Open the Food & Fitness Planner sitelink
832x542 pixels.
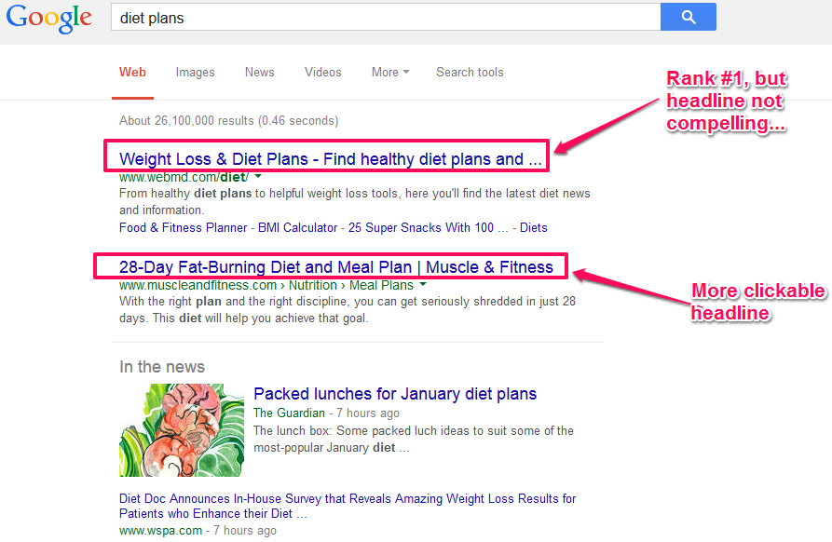[x=183, y=227]
